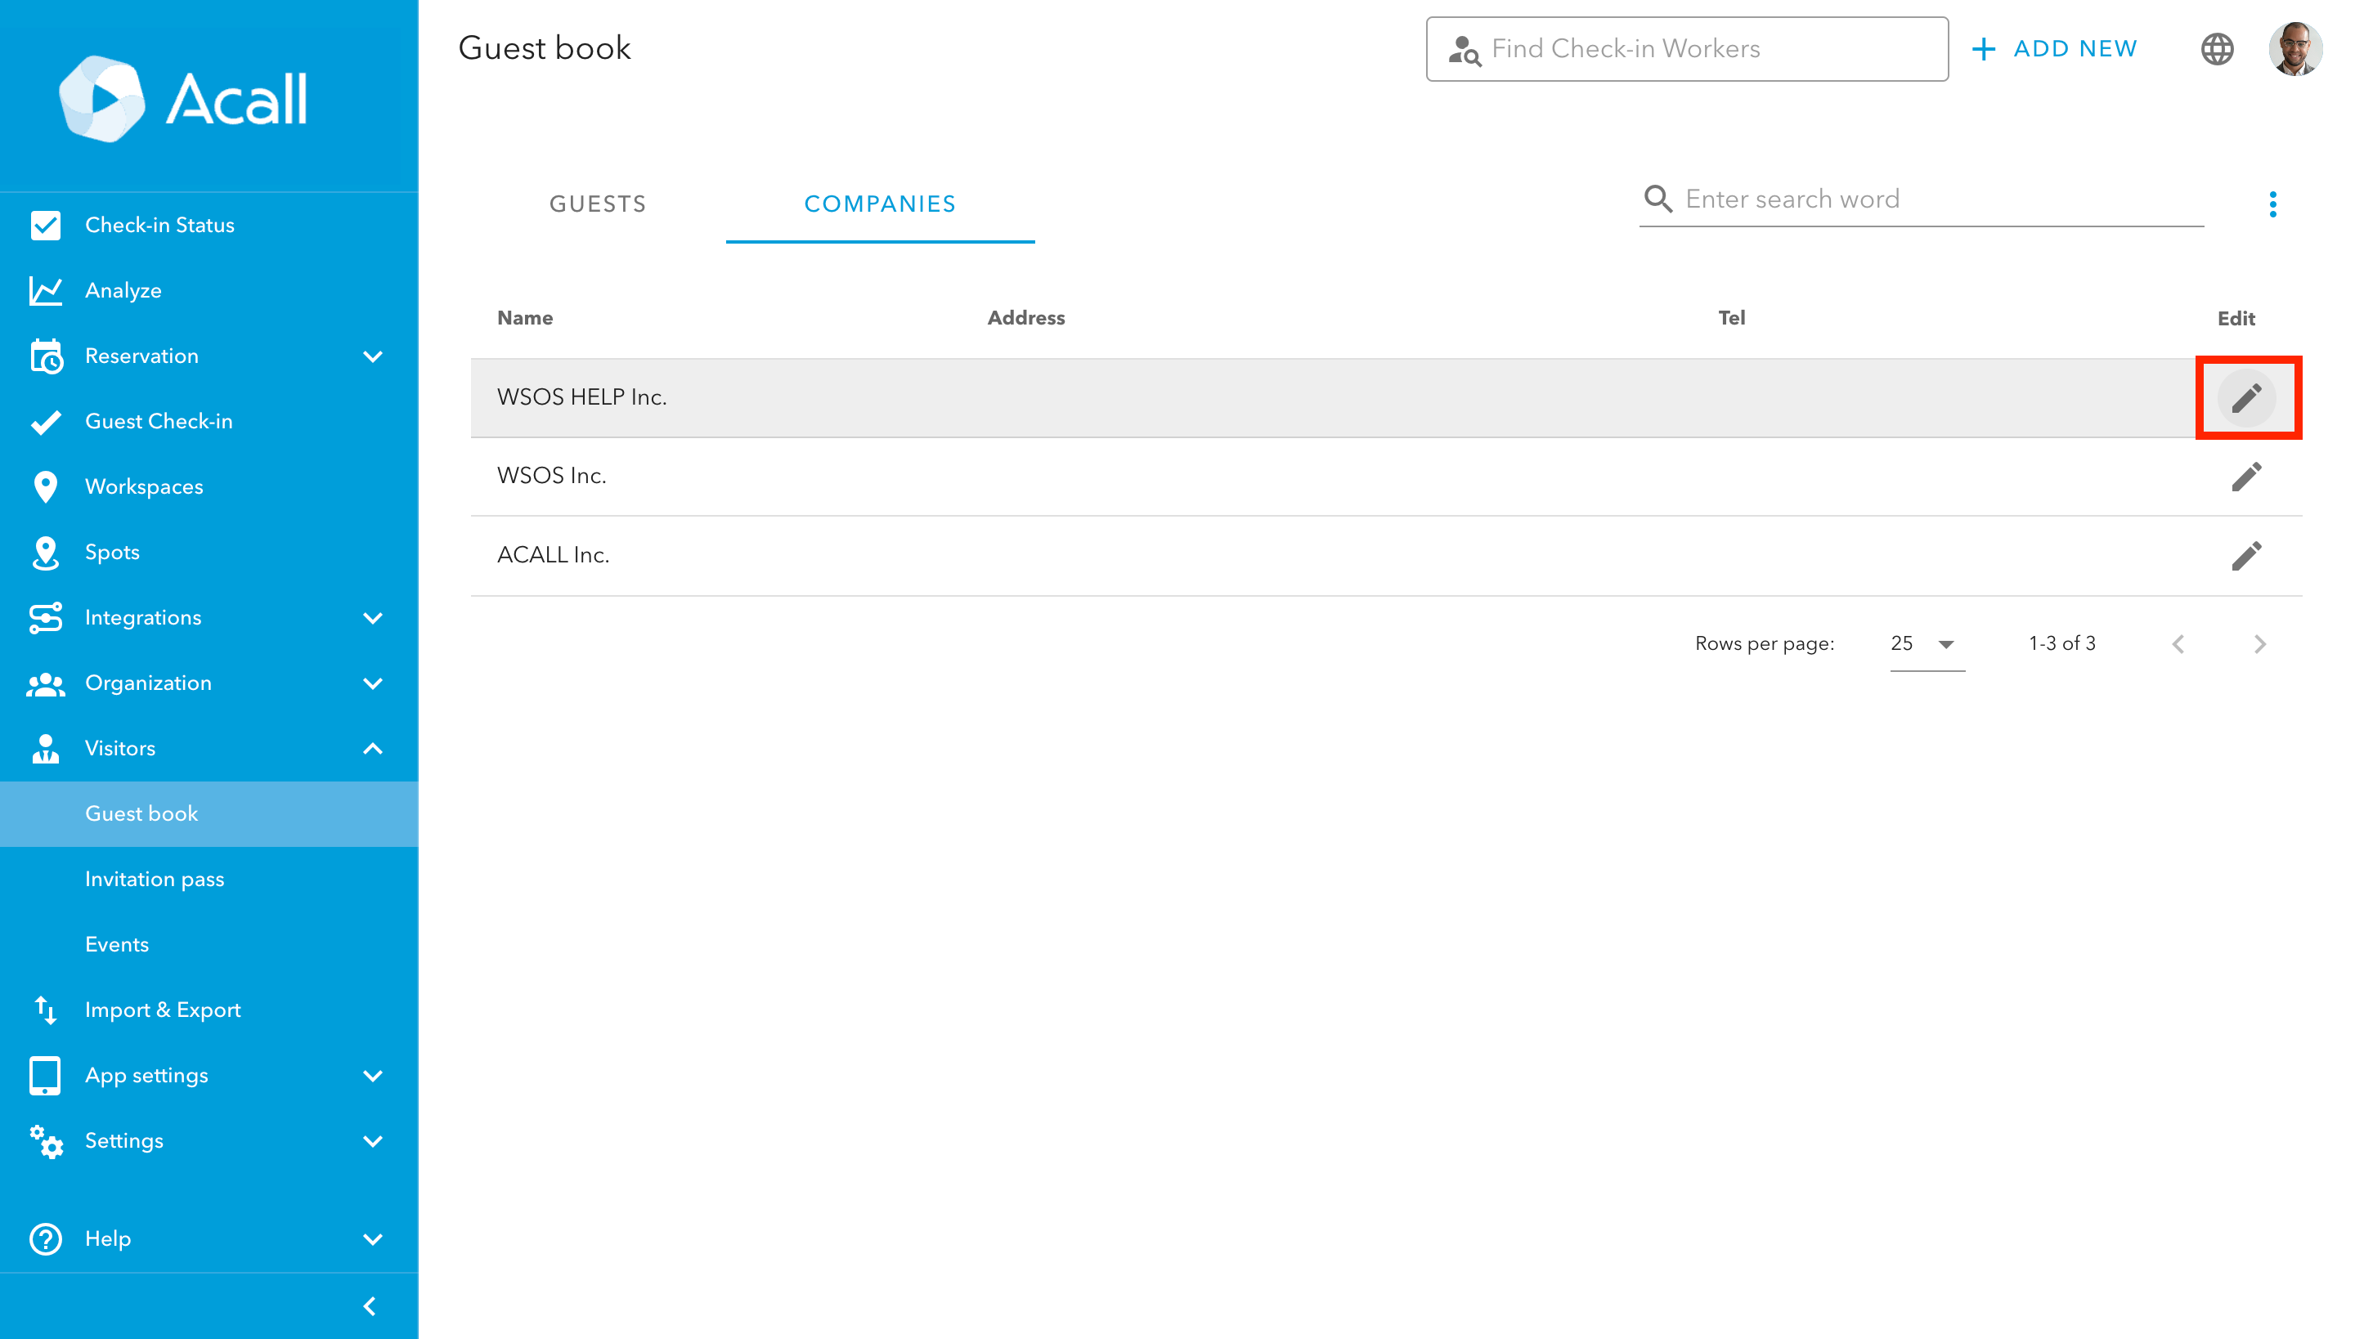Screen dimensions: 2355x1339
Task: Expand the App settings submenu chevron
Action: 373,1075
